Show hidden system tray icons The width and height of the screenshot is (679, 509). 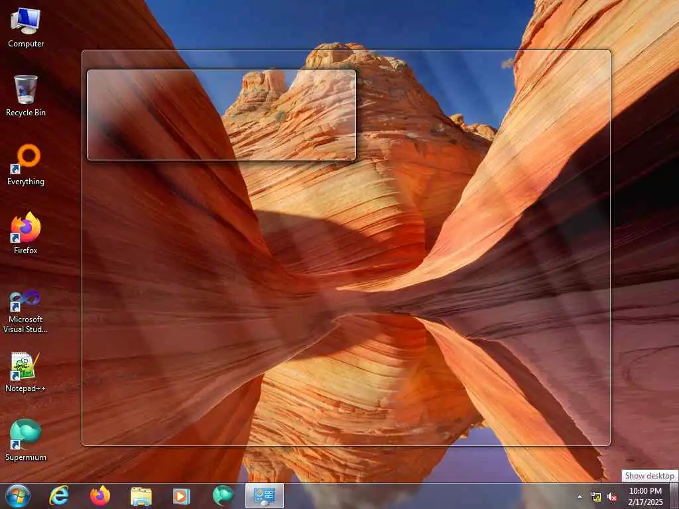point(580,496)
